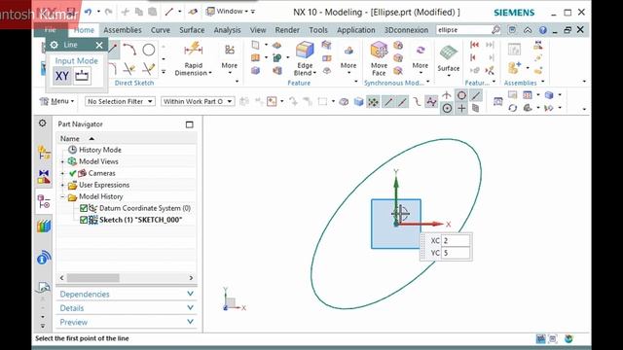The width and height of the screenshot is (623, 350).
Task: Open Constraint Navigator in resource bar
Action: point(44,177)
